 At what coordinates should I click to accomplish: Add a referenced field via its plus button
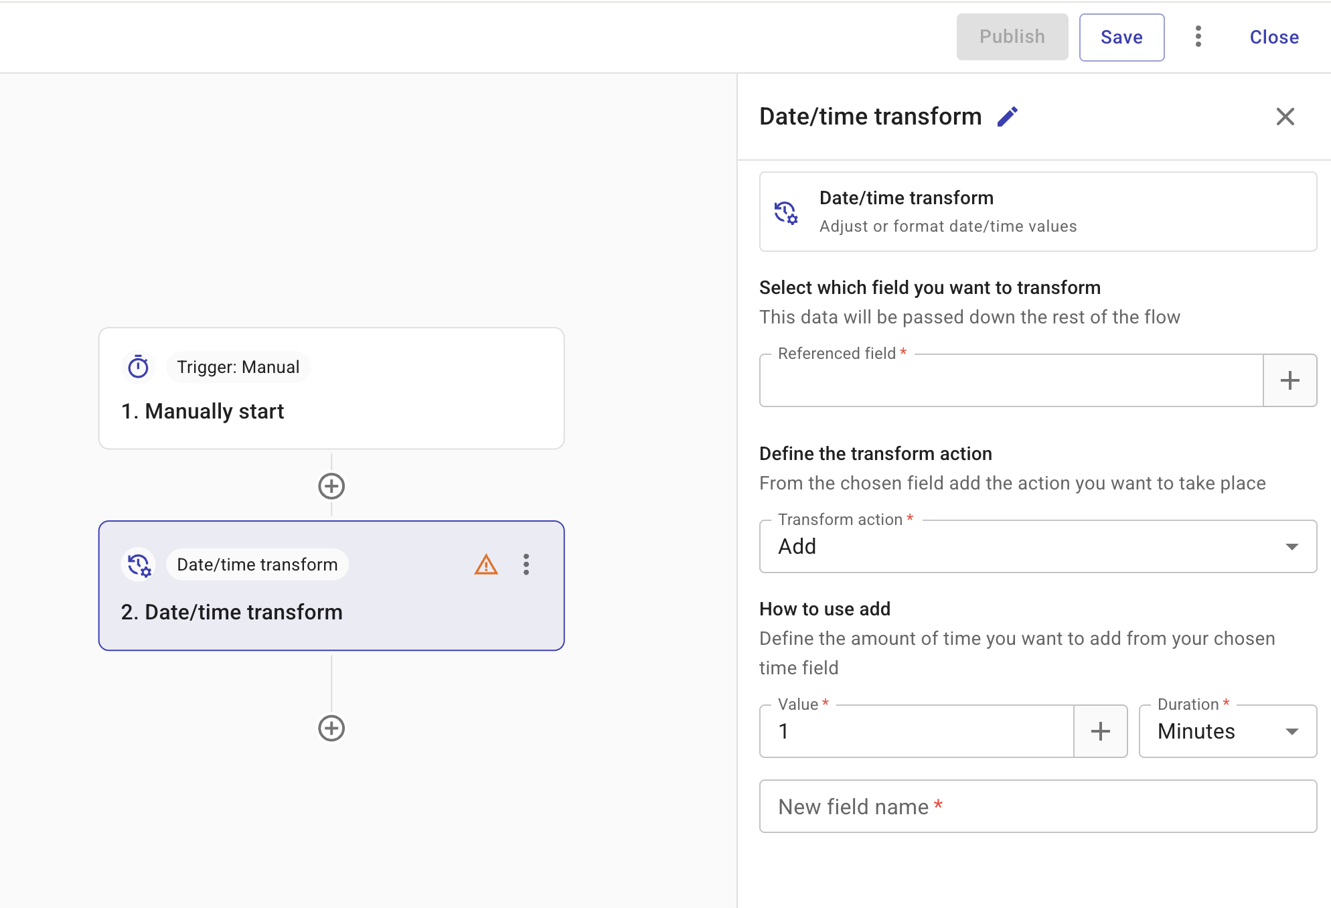[x=1289, y=381]
